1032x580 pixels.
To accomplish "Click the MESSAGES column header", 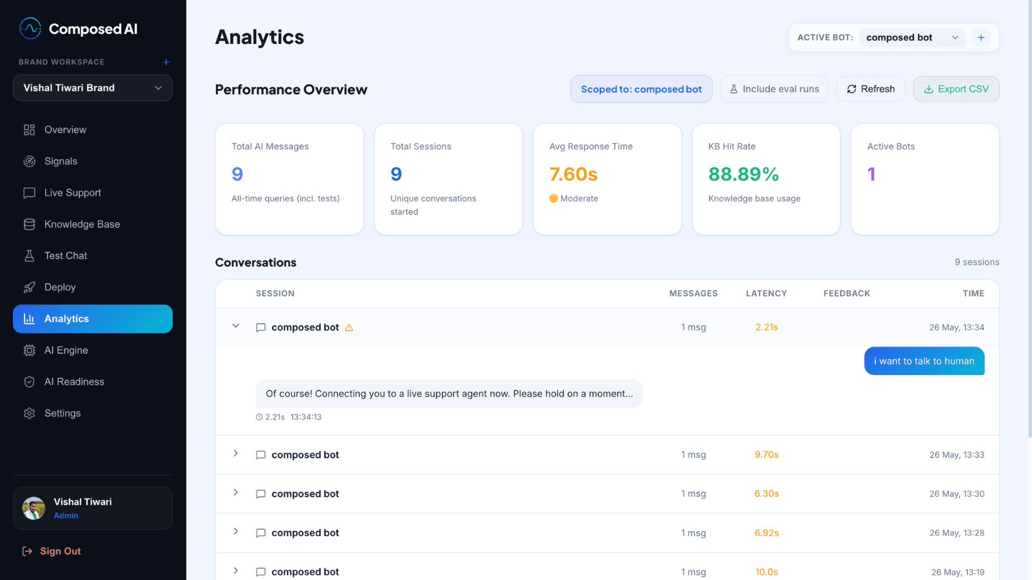I will pos(693,293).
